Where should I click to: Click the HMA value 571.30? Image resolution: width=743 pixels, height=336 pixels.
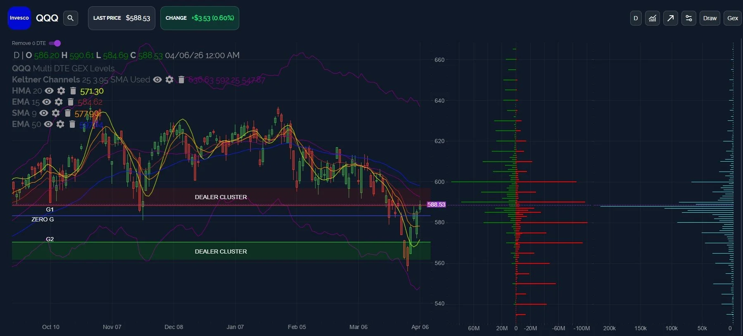pos(92,91)
